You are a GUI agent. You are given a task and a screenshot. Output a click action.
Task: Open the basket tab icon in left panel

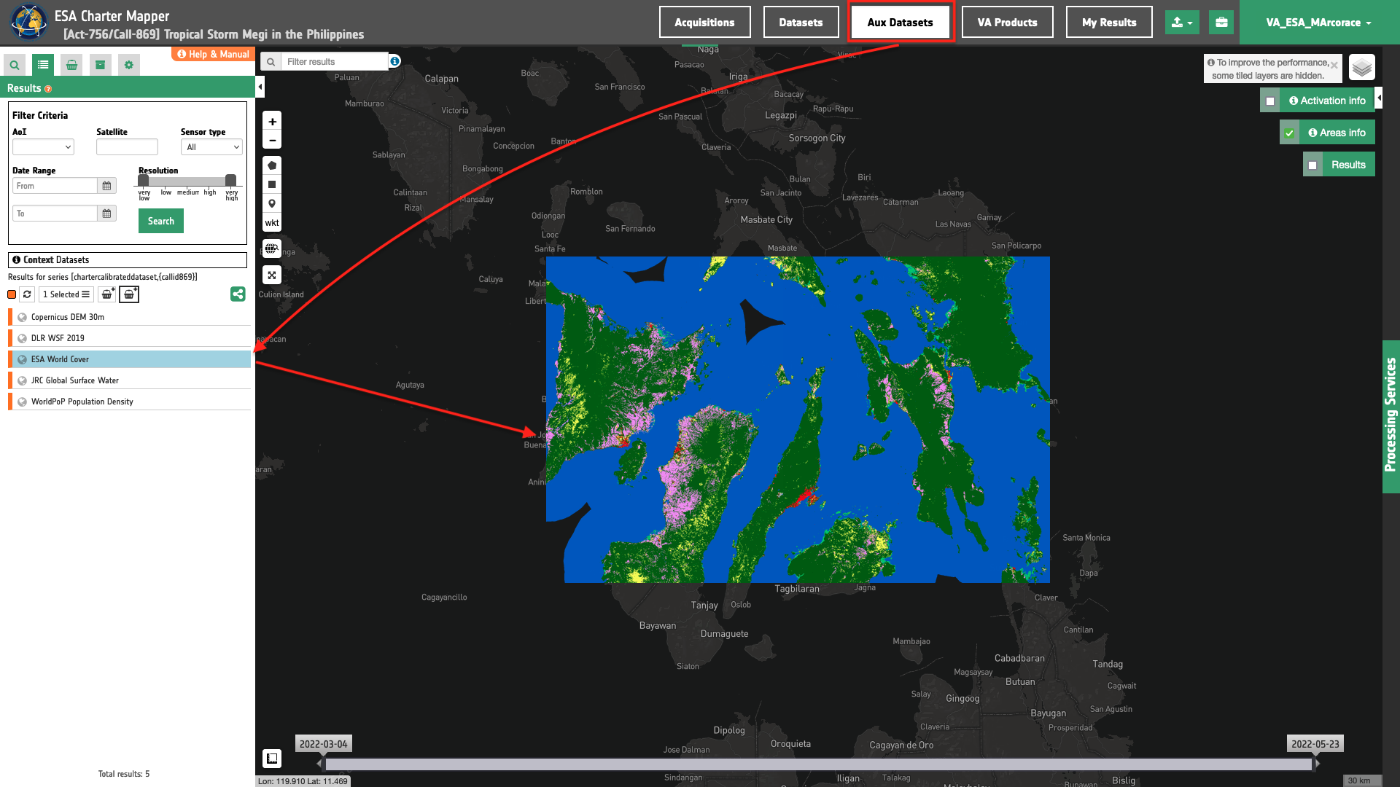[71, 65]
